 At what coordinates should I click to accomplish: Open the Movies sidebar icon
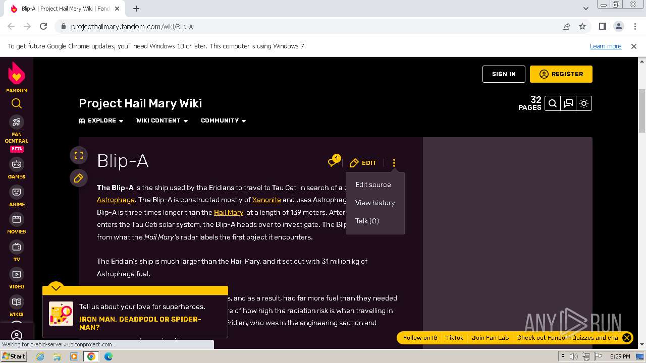pyautogui.click(x=17, y=219)
